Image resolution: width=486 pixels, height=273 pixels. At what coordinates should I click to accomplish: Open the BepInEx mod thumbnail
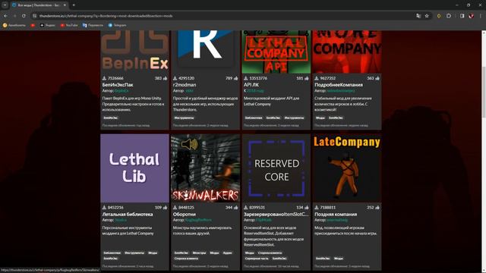pos(135,52)
